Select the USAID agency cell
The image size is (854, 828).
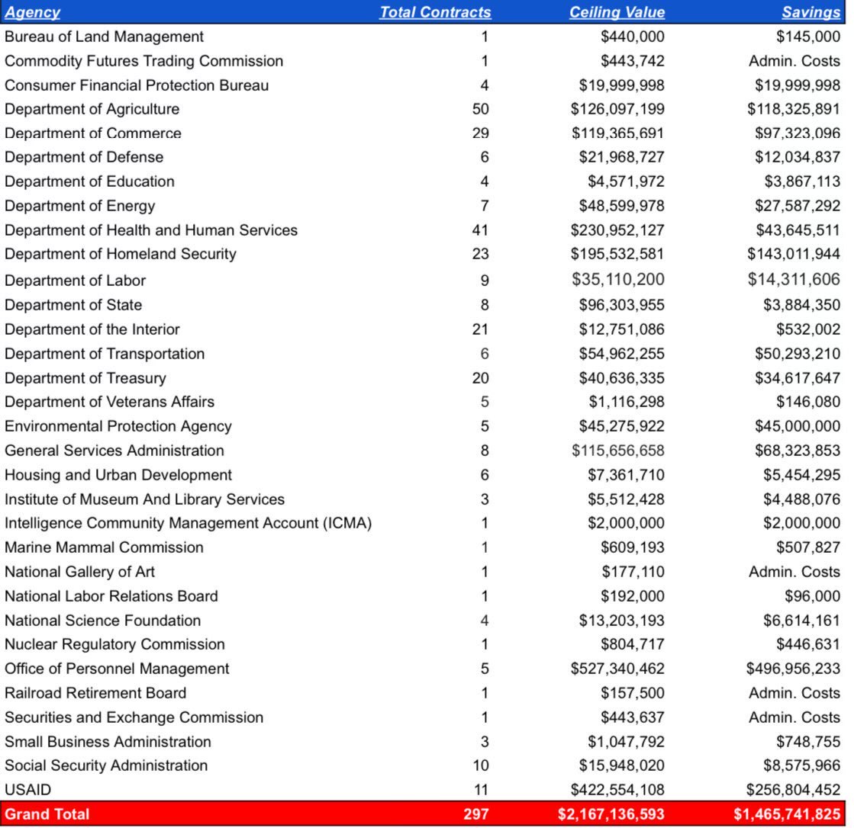(27, 790)
